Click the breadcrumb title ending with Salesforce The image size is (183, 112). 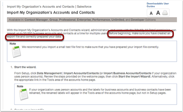[49, 7]
